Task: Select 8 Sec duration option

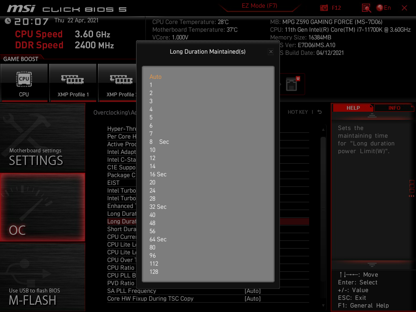Action: tap(159, 142)
